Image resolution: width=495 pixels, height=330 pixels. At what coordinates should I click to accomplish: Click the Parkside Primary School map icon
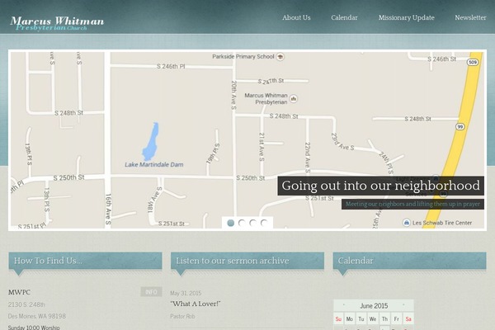click(280, 57)
